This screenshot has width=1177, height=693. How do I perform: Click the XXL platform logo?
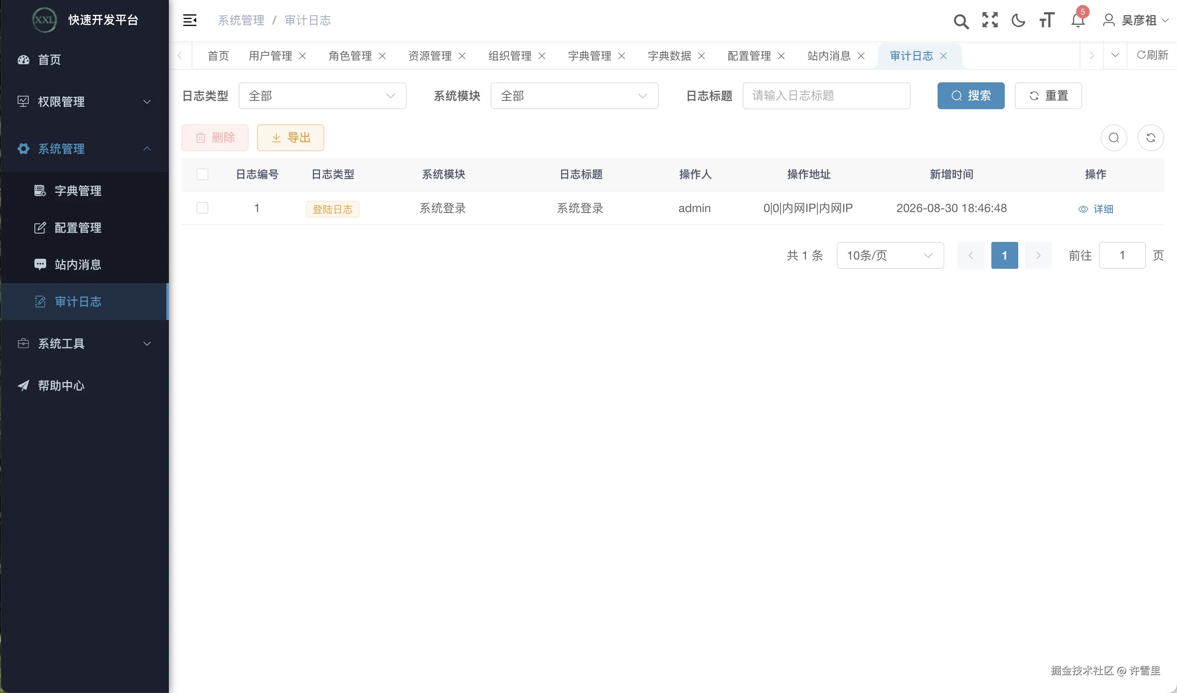tap(45, 20)
